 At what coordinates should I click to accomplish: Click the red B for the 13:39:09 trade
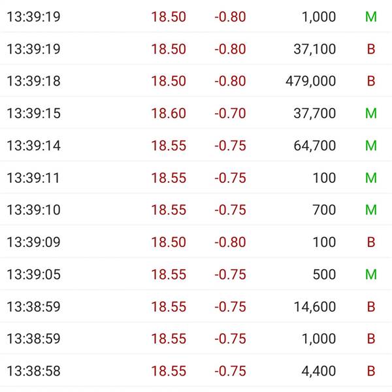[371, 242]
